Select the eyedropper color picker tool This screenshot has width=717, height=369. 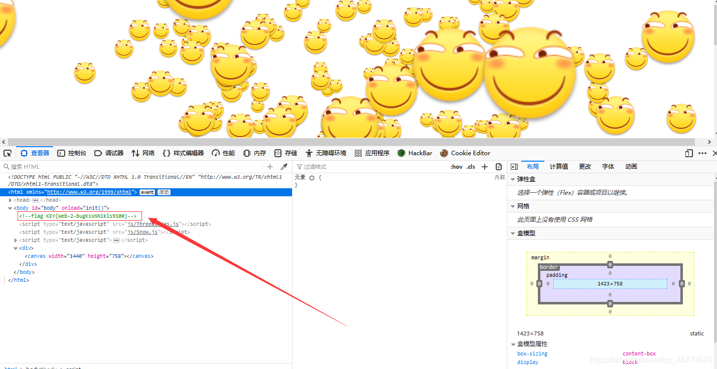click(x=283, y=167)
